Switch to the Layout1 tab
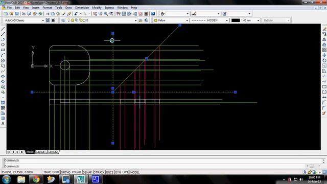327x184 pixels. point(41,152)
